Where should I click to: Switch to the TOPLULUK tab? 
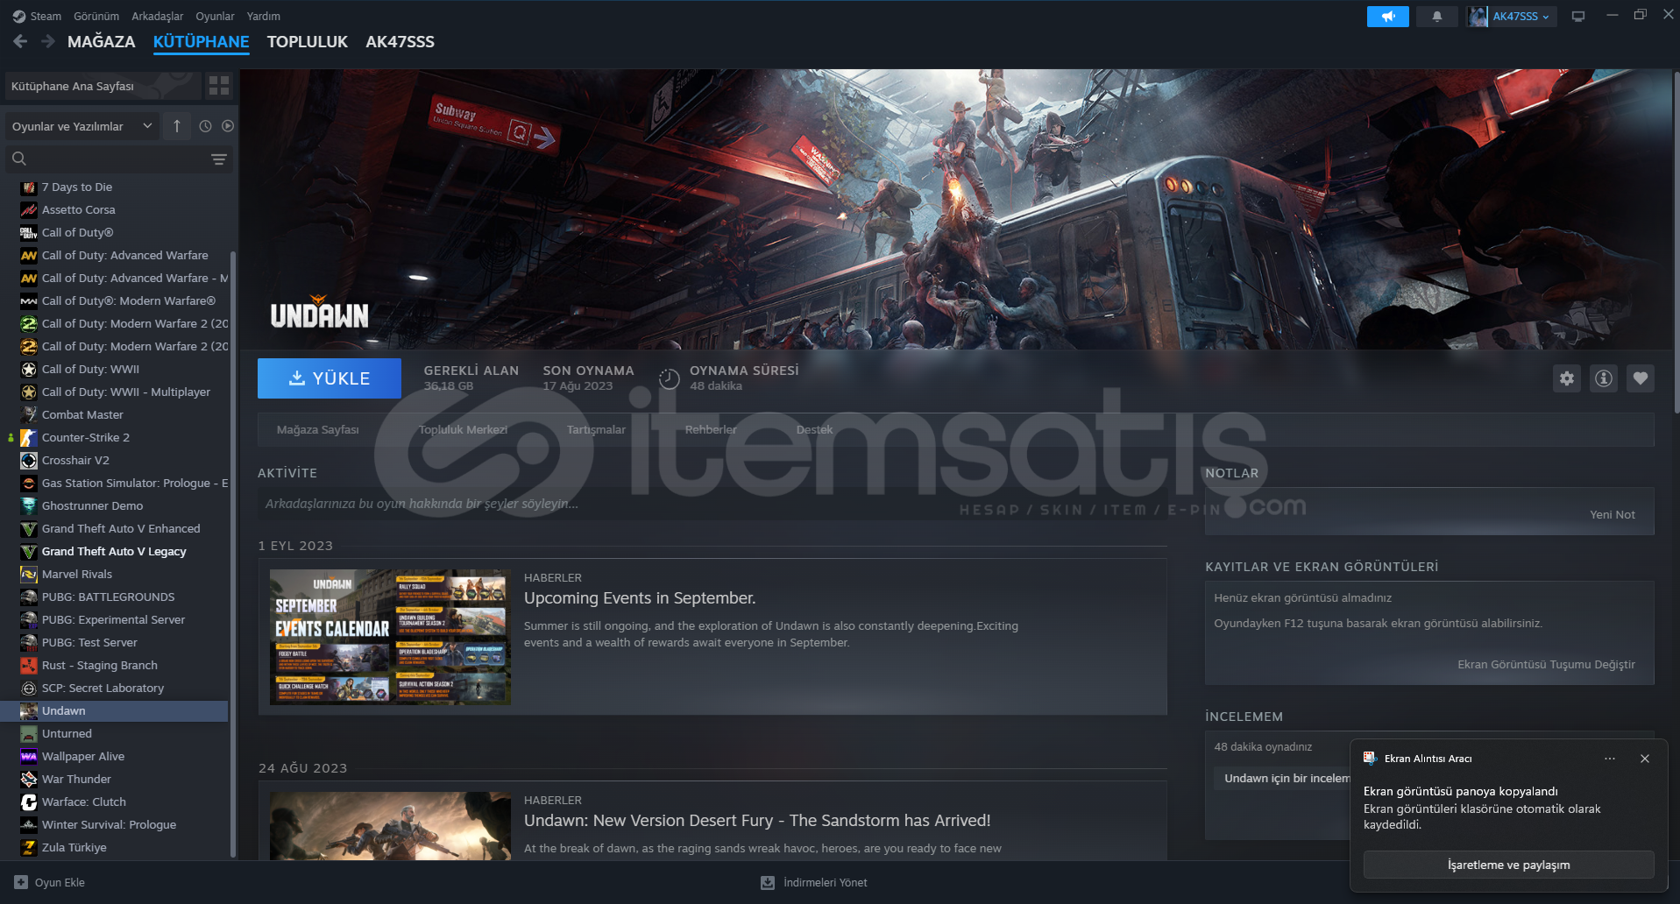tap(308, 41)
